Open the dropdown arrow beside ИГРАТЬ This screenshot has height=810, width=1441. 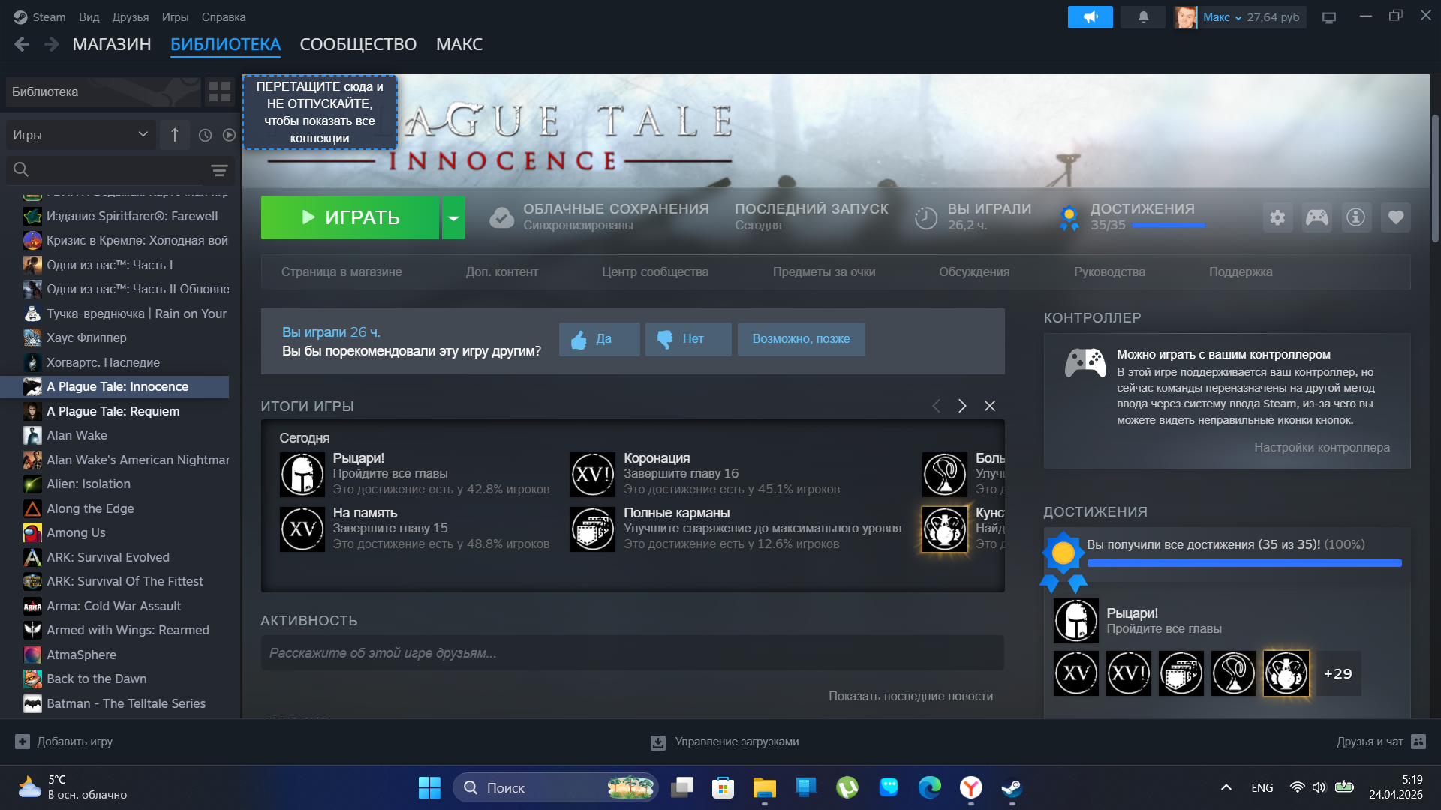[x=453, y=217]
